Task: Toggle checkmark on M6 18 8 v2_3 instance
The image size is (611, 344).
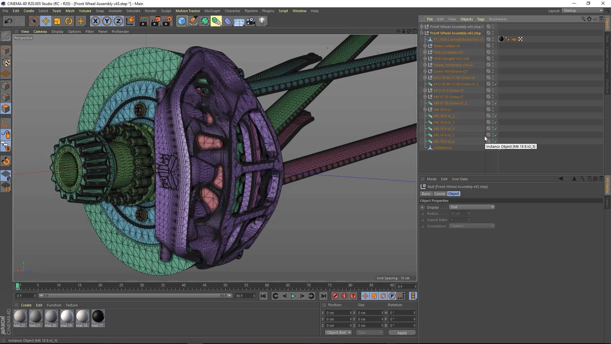Action: (495, 122)
